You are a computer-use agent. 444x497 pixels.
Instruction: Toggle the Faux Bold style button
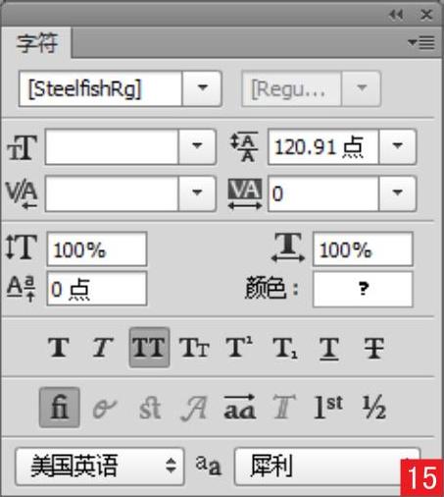(x=59, y=348)
